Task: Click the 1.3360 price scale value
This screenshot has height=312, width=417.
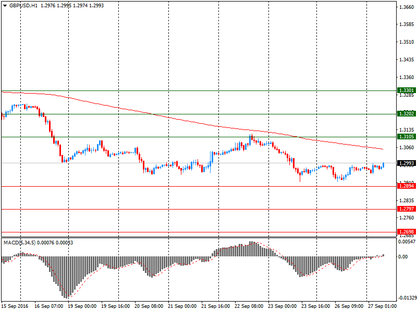Action: click(x=407, y=77)
